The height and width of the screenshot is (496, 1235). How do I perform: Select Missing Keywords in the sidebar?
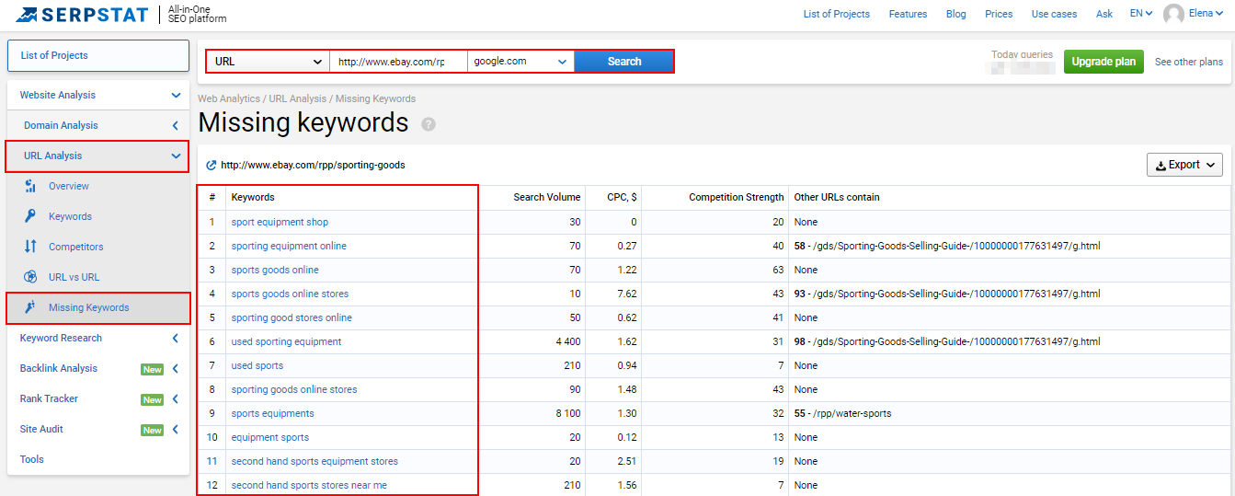point(89,307)
